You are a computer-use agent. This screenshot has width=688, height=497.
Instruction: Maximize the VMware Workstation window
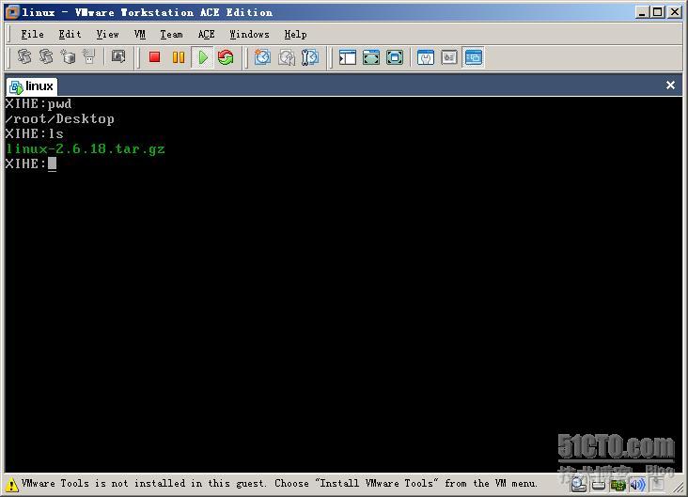pos(658,12)
